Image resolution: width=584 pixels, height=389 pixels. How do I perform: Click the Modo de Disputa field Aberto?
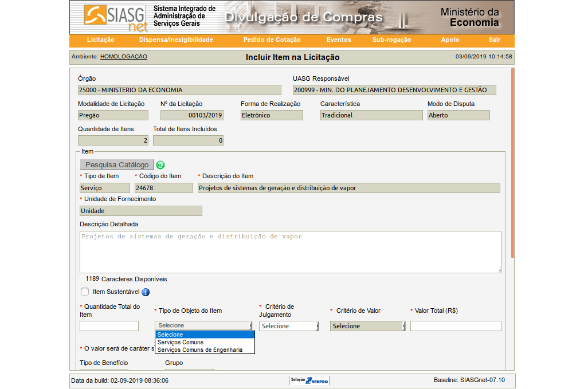pos(458,115)
